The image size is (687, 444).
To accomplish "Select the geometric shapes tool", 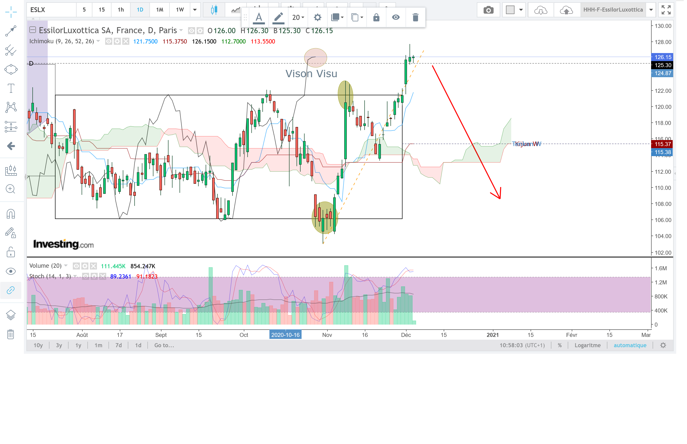I will coord(11,69).
